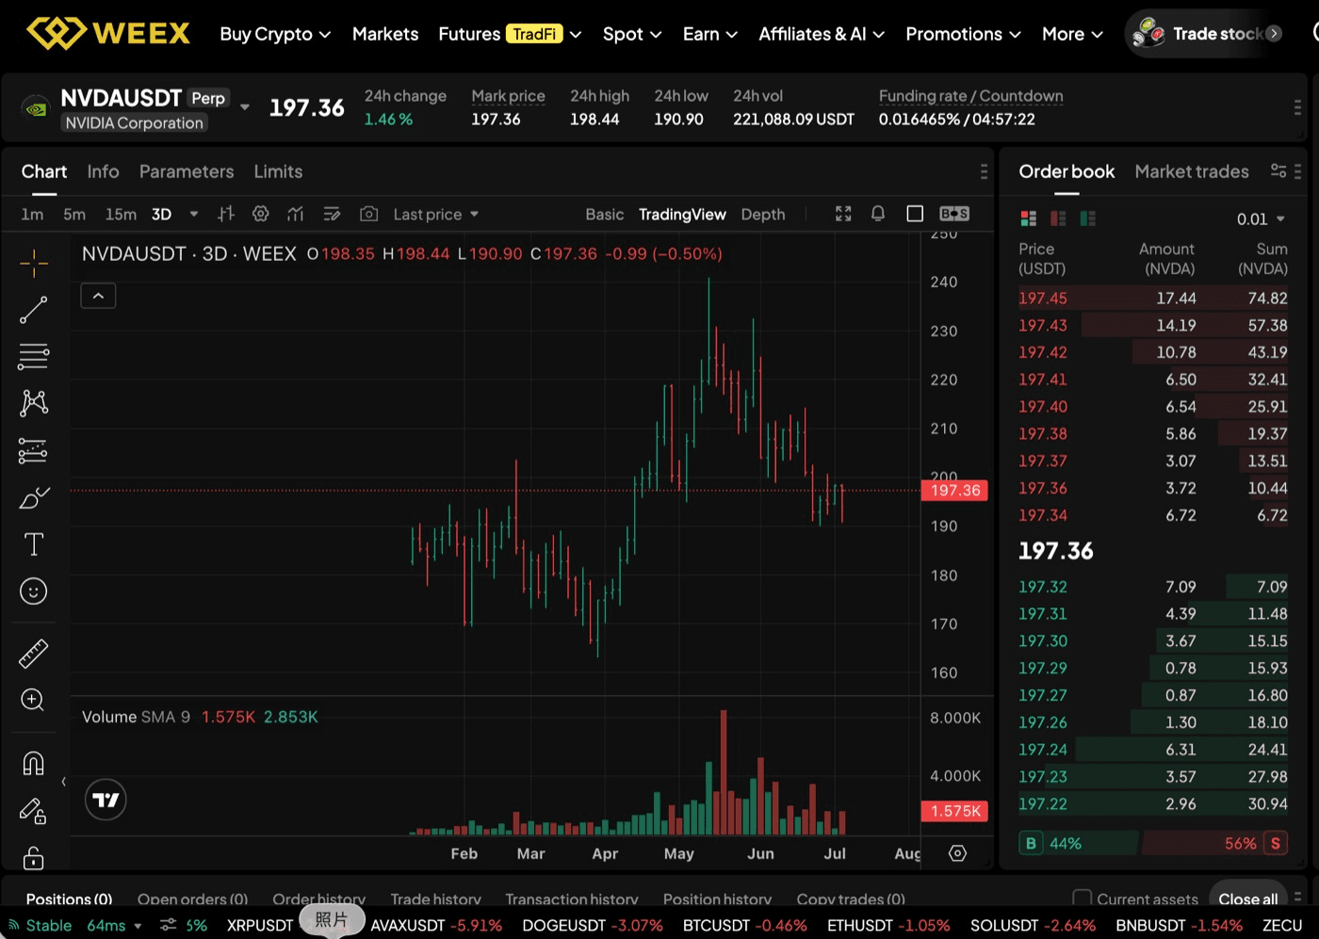Switch to the Limits tab
Image resolution: width=1319 pixels, height=939 pixels.
point(278,171)
